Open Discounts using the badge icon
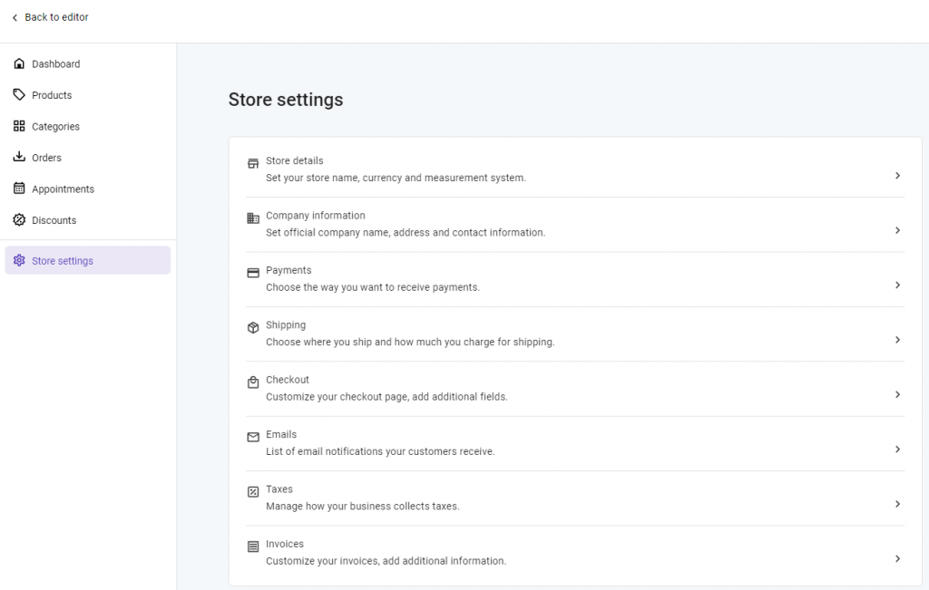Viewport: 929px width, 590px height. pyautogui.click(x=19, y=219)
